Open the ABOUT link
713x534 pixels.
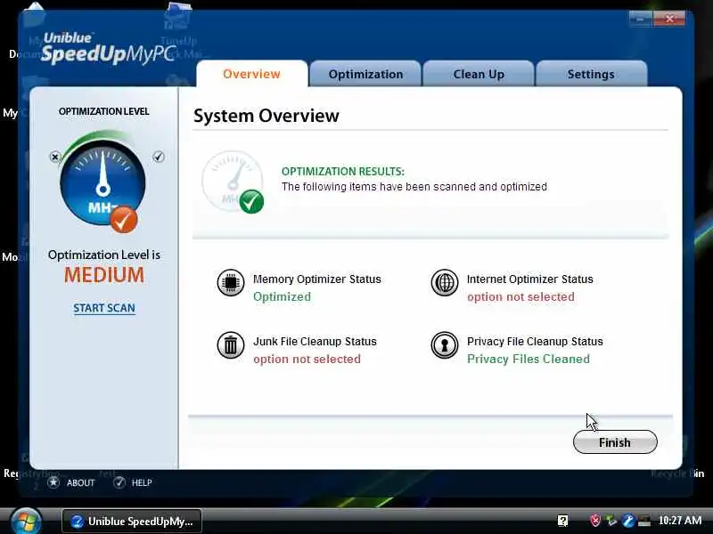(x=80, y=482)
